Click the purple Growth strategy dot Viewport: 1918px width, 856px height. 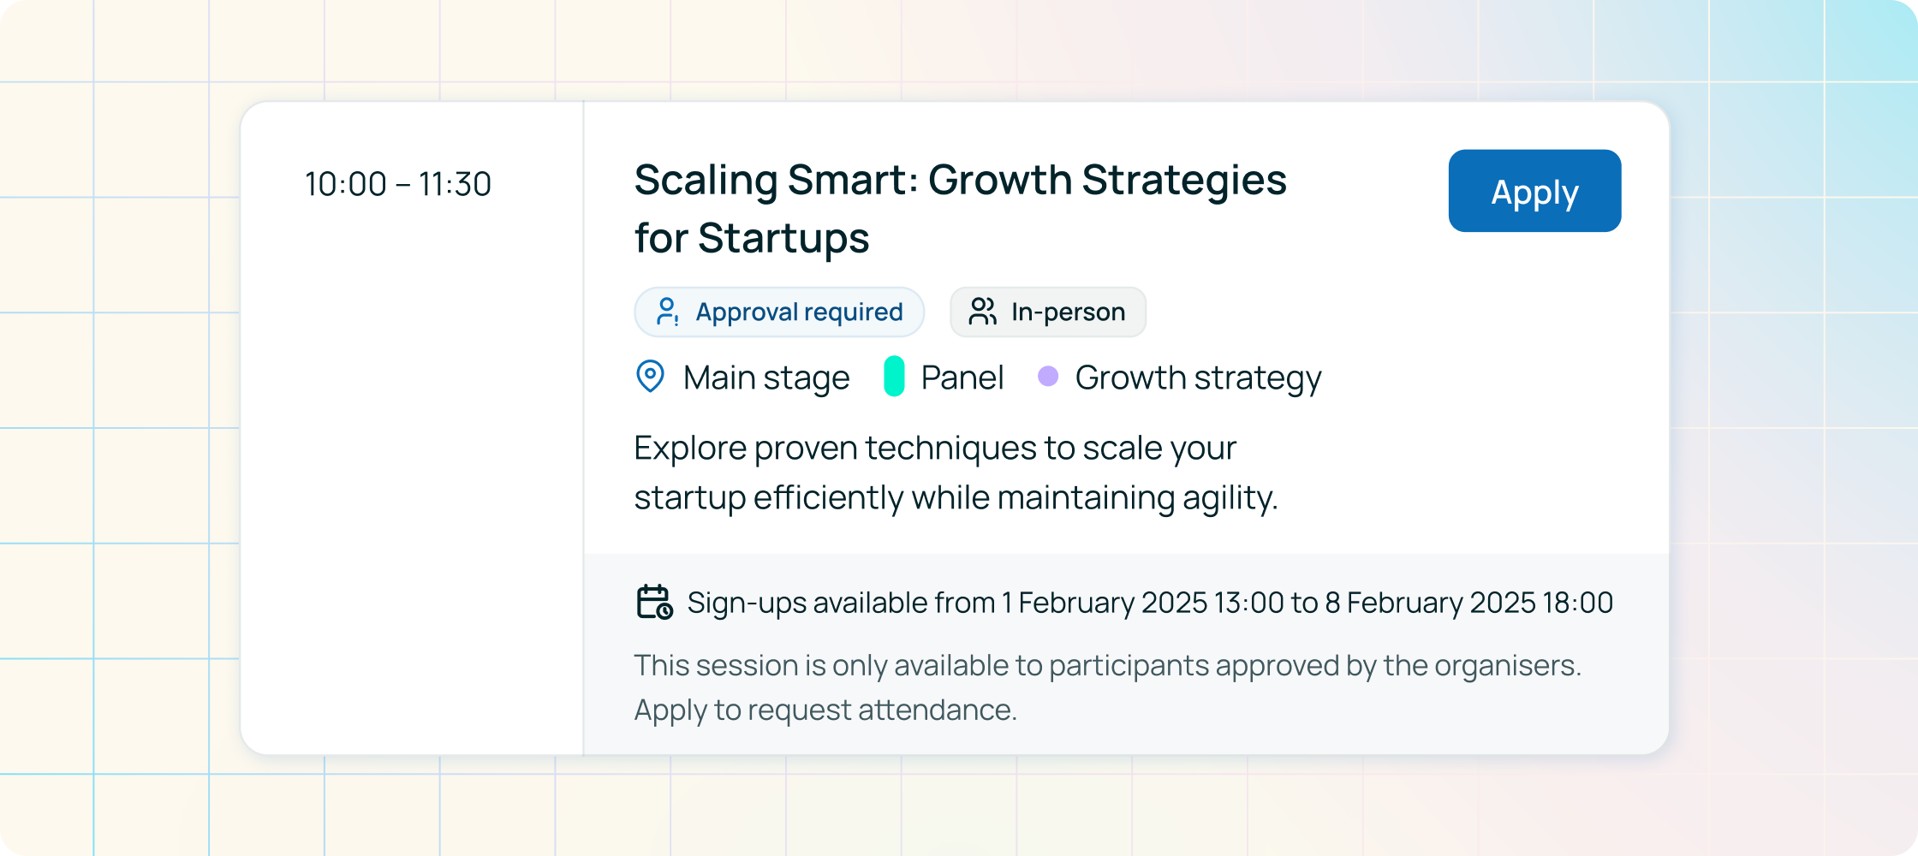[x=1048, y=377]
